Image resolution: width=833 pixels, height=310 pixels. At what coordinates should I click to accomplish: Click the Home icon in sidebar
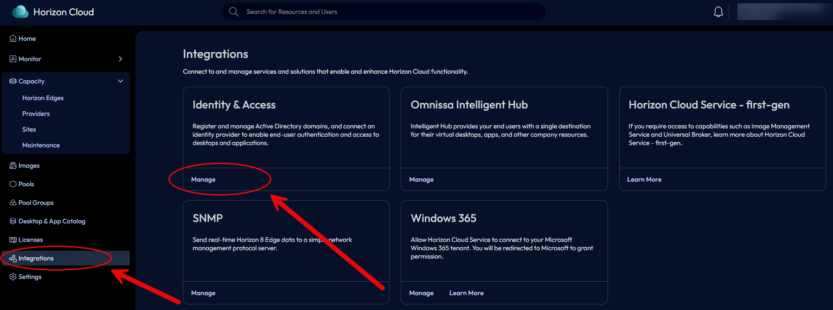13,38
